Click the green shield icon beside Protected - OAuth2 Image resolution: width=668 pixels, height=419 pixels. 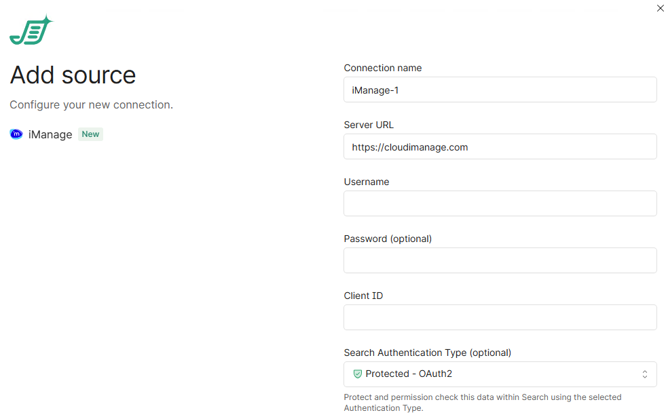(x=357, y=374)
